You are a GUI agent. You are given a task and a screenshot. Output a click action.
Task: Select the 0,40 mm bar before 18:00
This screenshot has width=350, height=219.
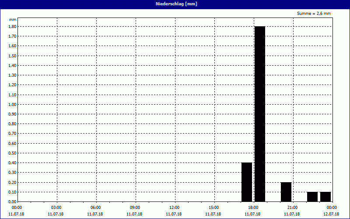247,182
